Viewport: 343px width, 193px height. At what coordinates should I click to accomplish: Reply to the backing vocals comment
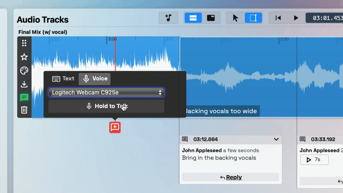(x=230, y=177)
